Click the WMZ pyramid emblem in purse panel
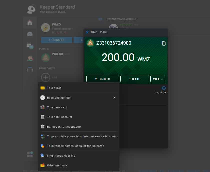 90,43
